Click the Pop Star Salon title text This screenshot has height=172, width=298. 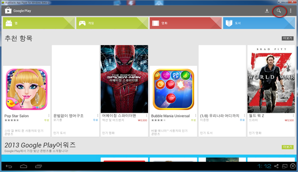17,116
